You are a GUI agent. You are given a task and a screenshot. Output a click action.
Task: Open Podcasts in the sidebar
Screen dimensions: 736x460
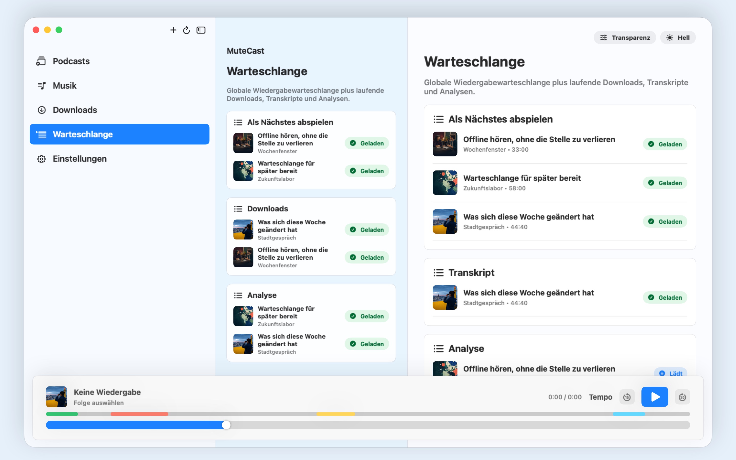120,61
